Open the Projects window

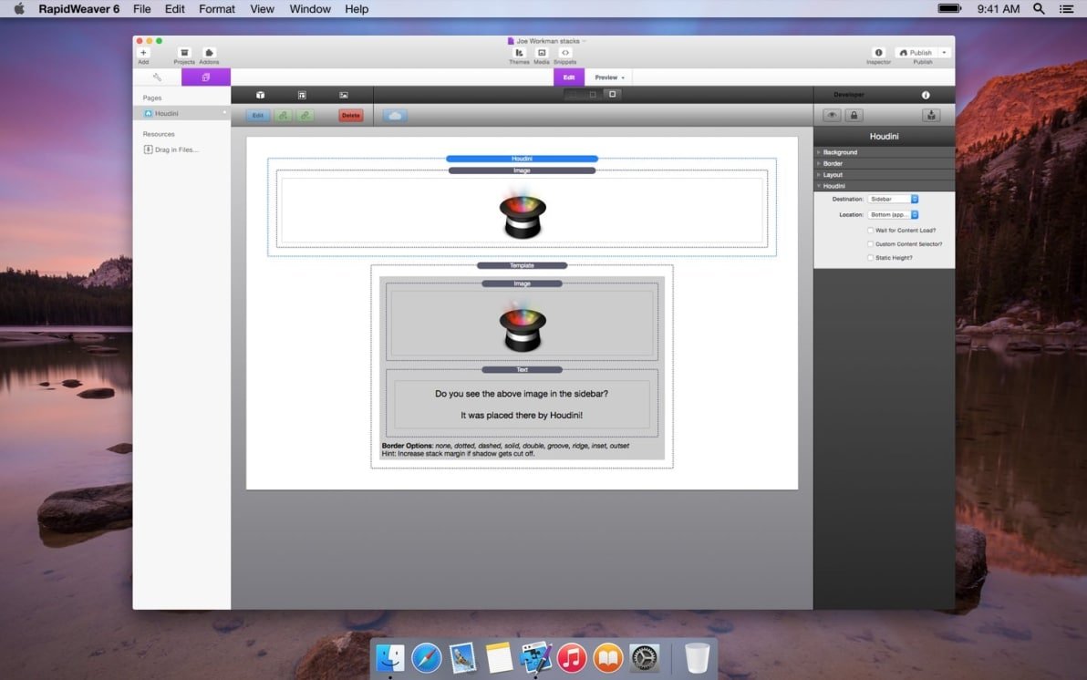[x=184, y=54]
